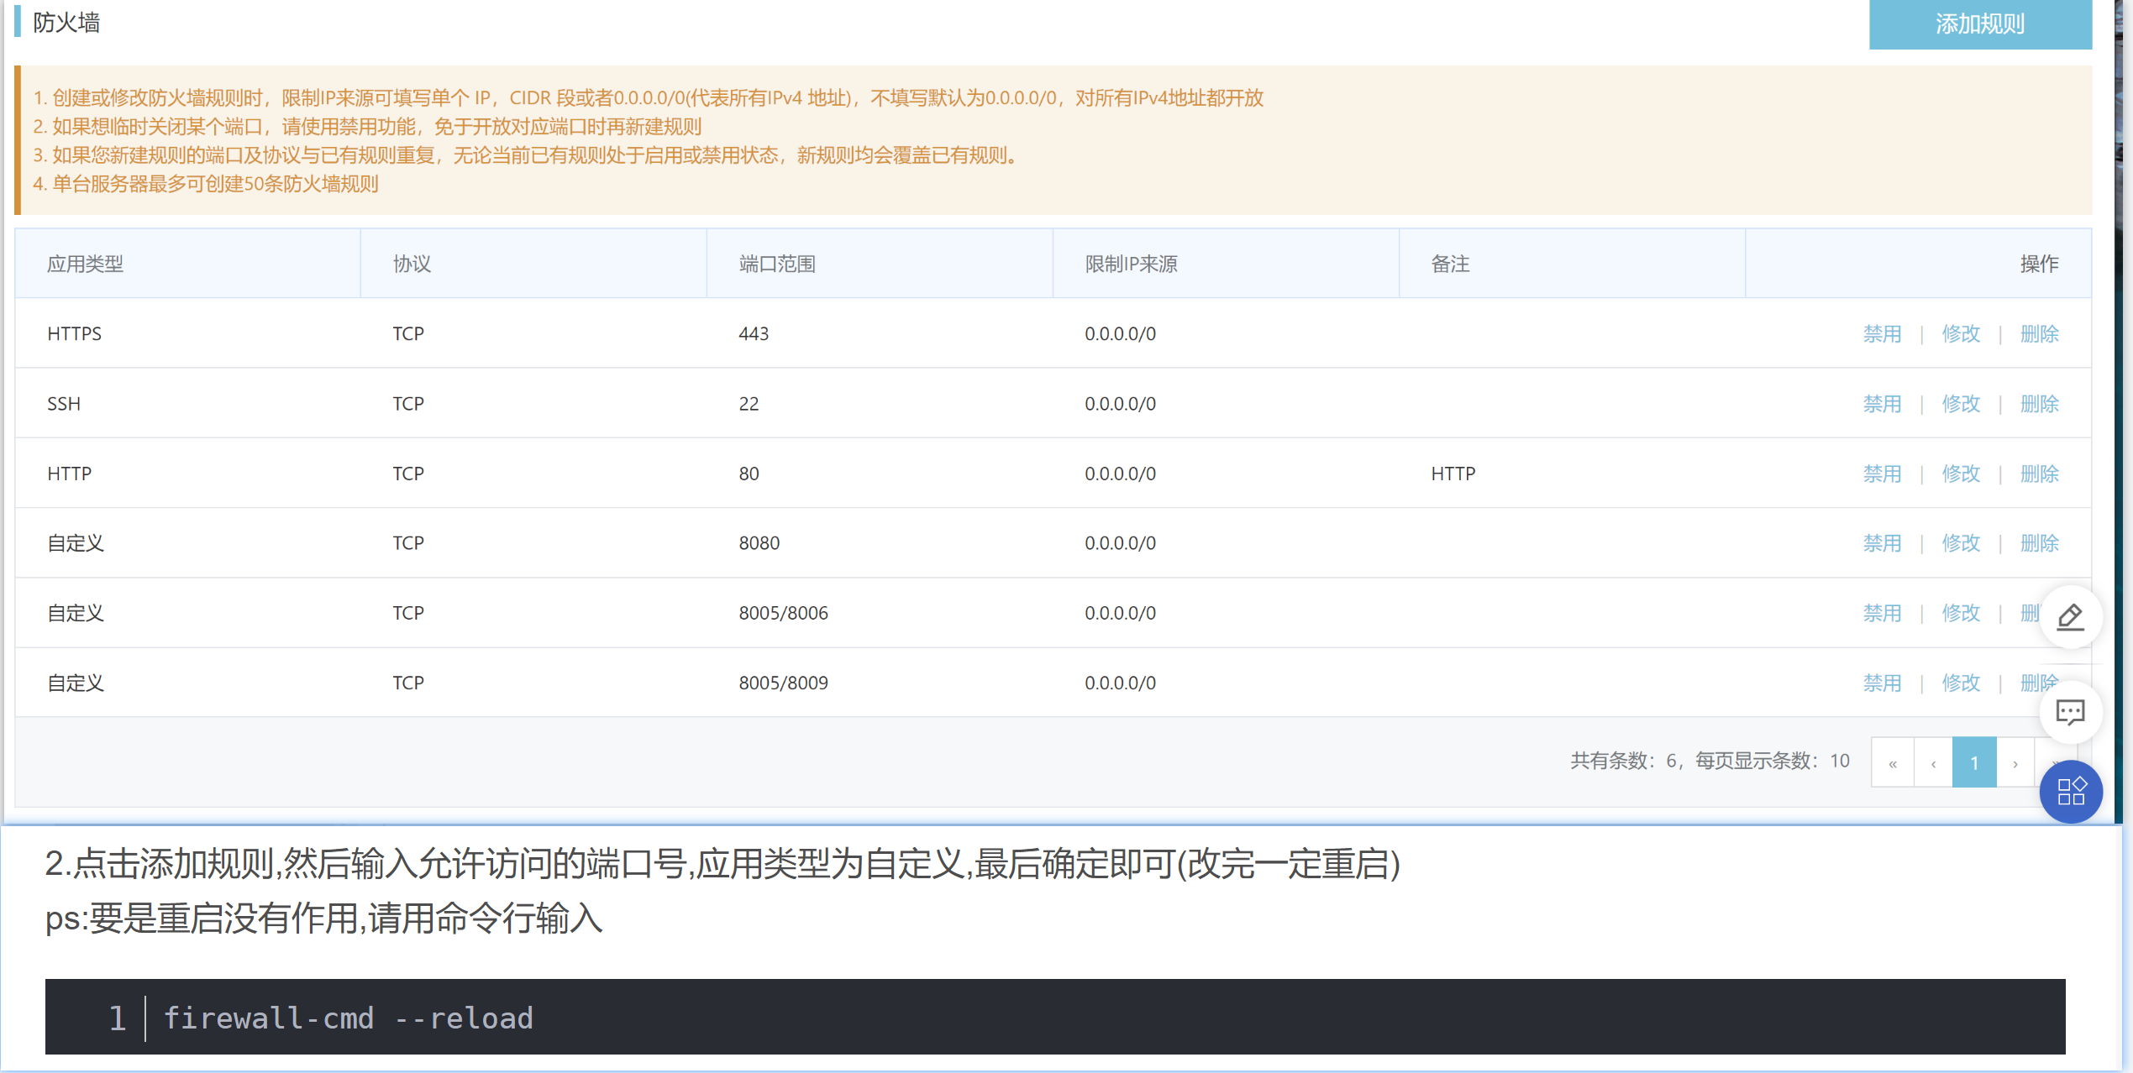Disable the 8005/8009 rule
Screen dimensions: 2133x1073
pyautogui.click(x=1882, y=683)
